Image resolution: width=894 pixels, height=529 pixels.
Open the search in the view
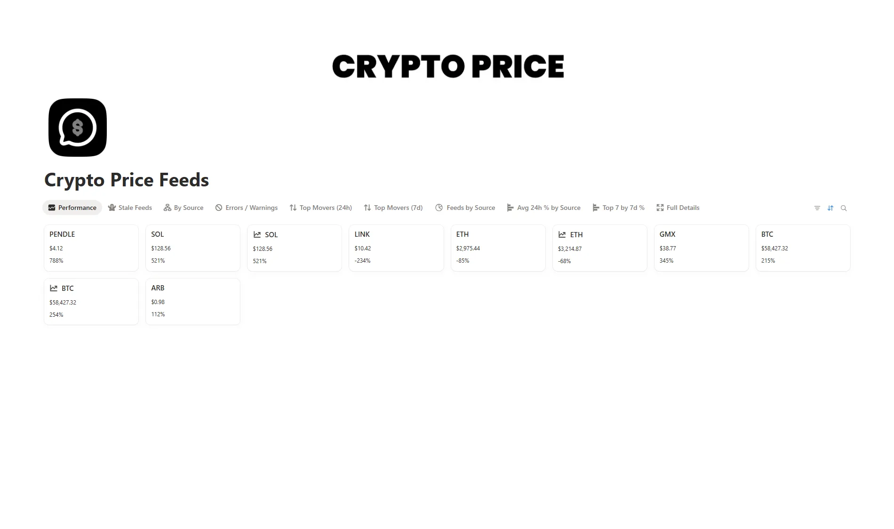coord(844,208)
